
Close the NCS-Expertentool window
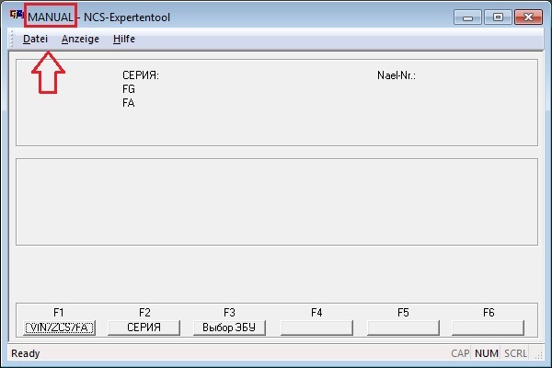coord(528,17)
